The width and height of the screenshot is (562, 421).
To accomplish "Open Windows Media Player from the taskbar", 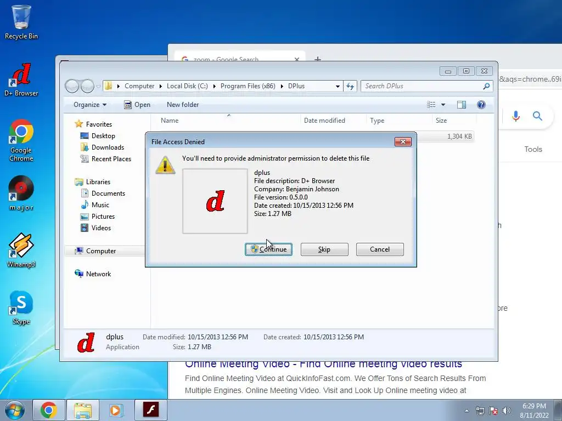I will pyautogui.click(x=116, y=410).
